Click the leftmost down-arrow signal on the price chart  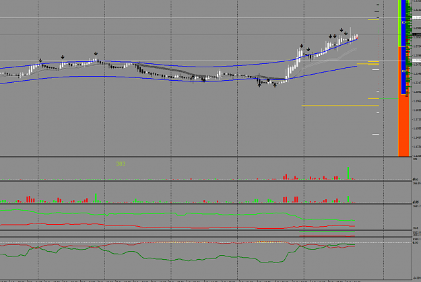pyautogui.click(x=40, y=61)
